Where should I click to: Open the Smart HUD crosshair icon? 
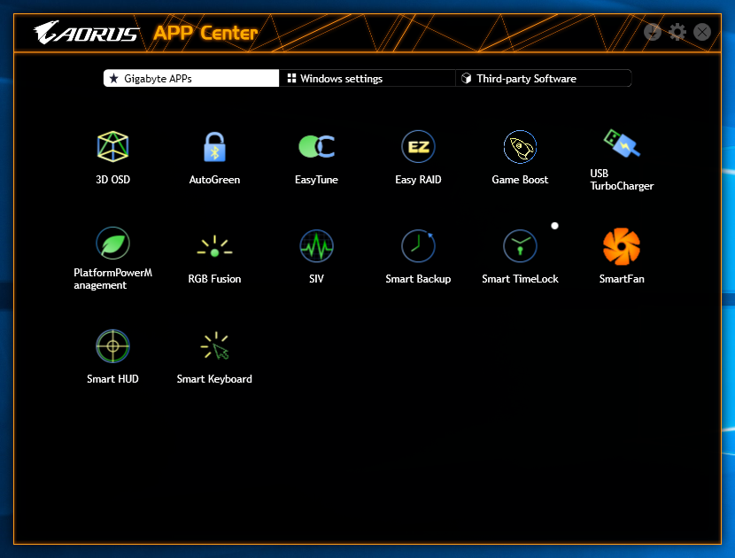click(x=112, y=346)
